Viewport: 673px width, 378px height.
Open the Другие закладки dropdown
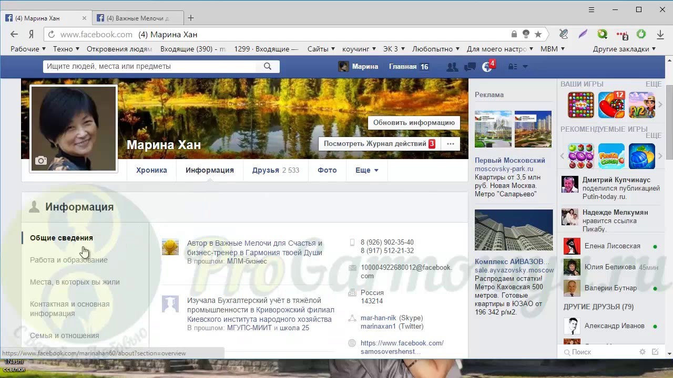coord(625,49)
